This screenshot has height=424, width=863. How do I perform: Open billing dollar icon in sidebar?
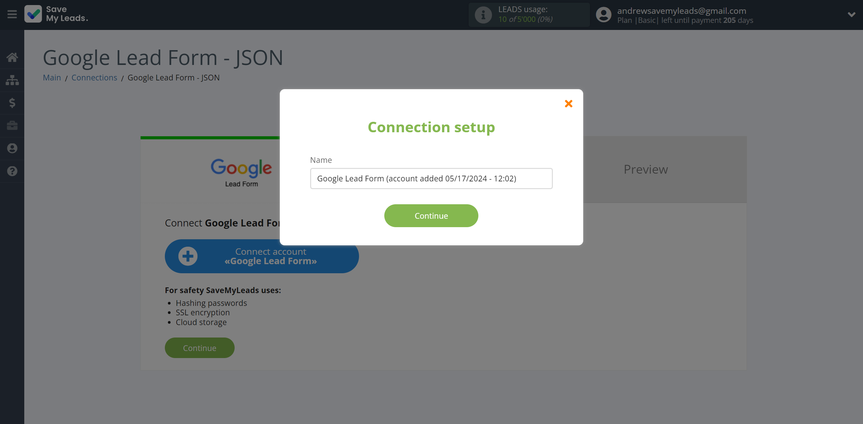pos(12,103)
